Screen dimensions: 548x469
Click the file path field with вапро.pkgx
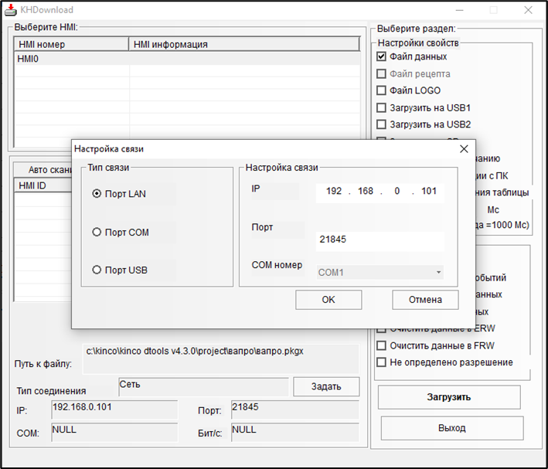tap(221, 359)
